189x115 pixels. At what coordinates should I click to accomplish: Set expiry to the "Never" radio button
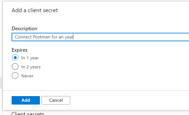(15, 76)
